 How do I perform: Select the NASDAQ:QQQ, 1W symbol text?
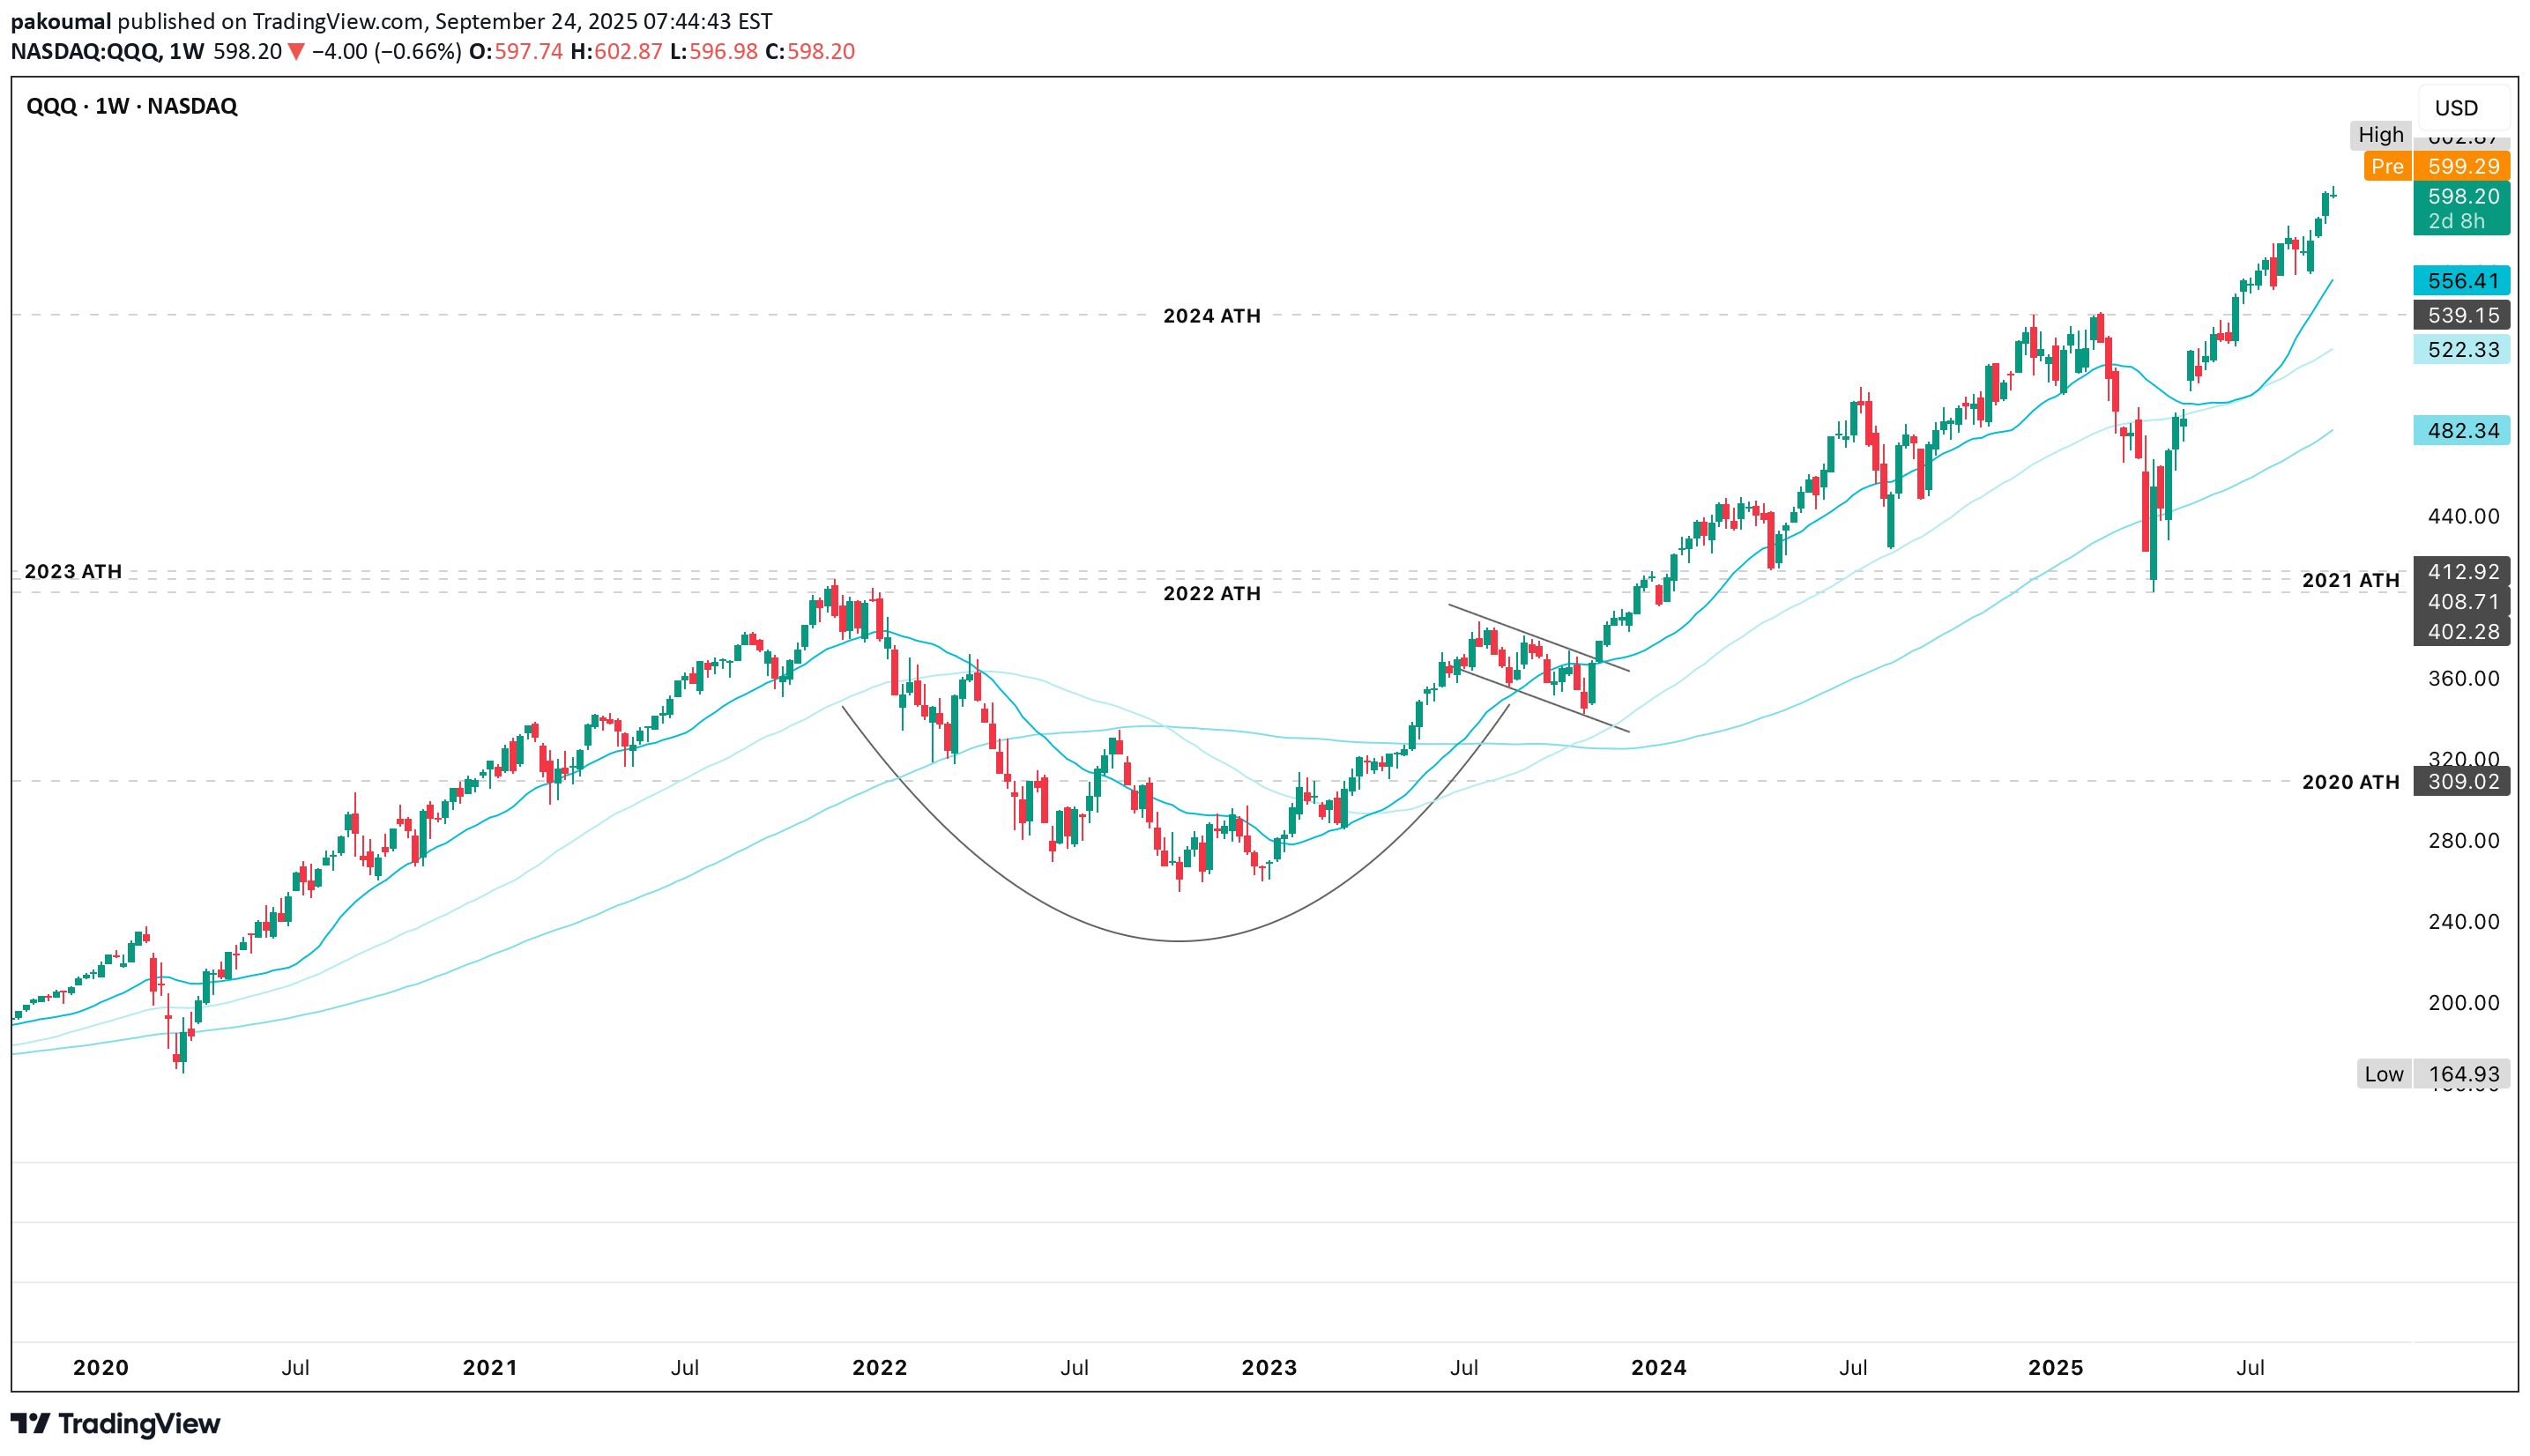[108, 52]
